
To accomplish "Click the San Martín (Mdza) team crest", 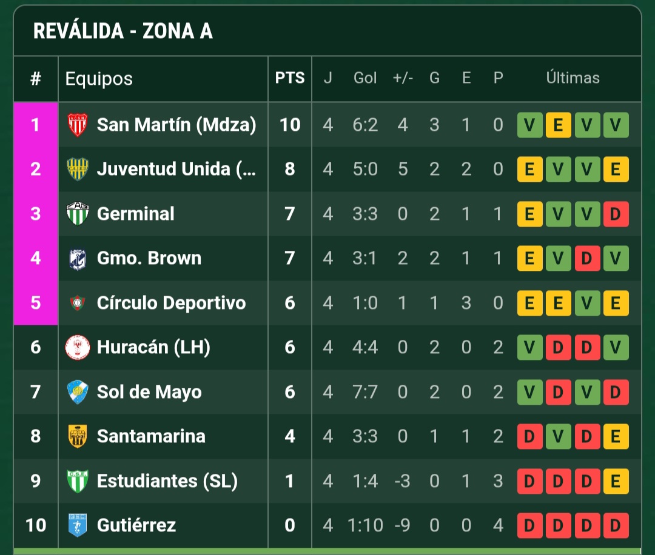I will point(77,125).
